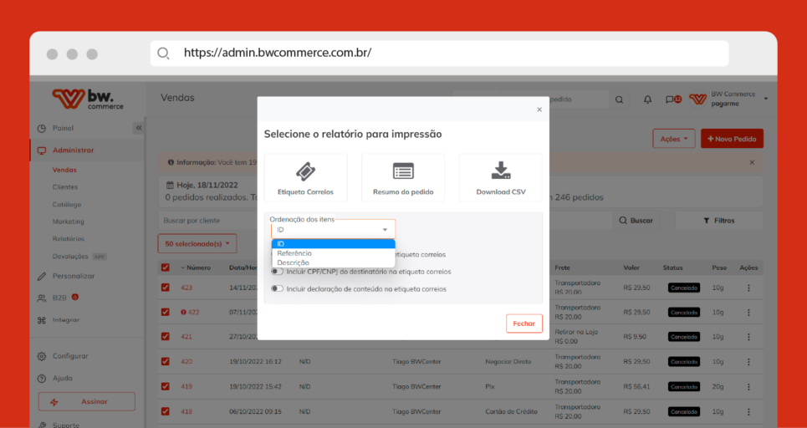Click the Fechar button
The image size is (807, 428).
[524, 324]
